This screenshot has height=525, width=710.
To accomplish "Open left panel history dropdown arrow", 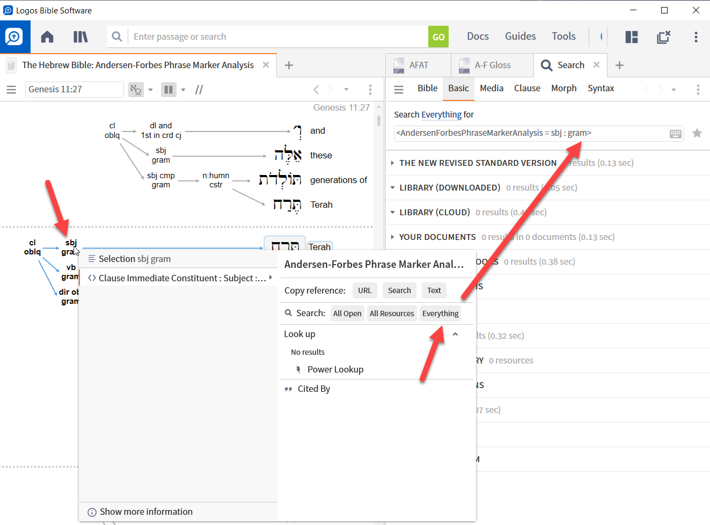I will tap(346, 90).
